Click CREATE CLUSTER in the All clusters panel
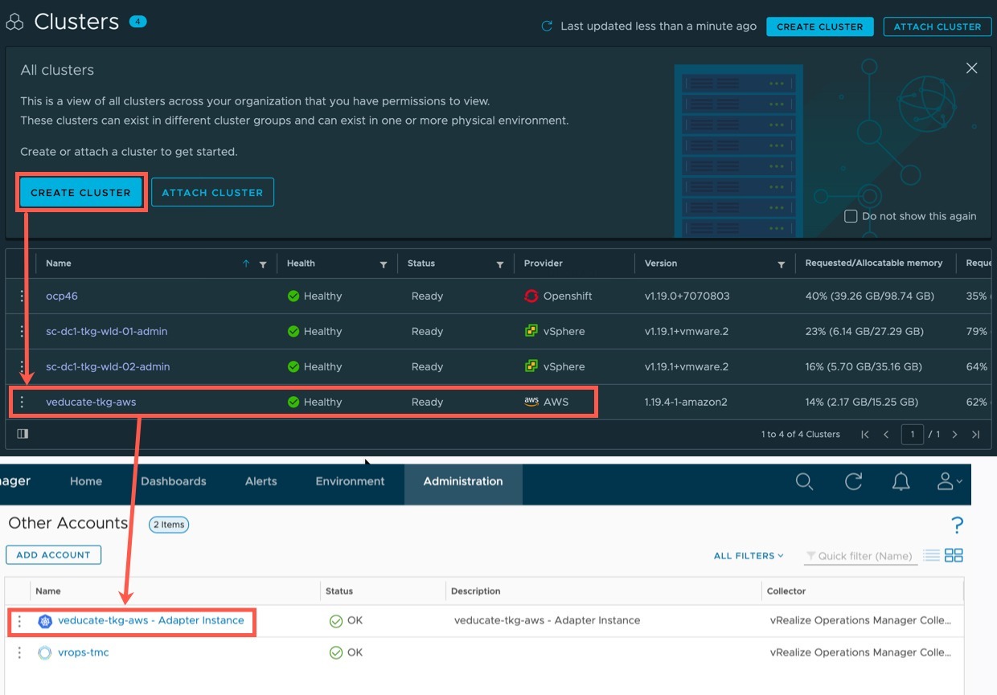The width and height of the screenshot is (997, 695). pyautogui.click(x=80, y=193)
